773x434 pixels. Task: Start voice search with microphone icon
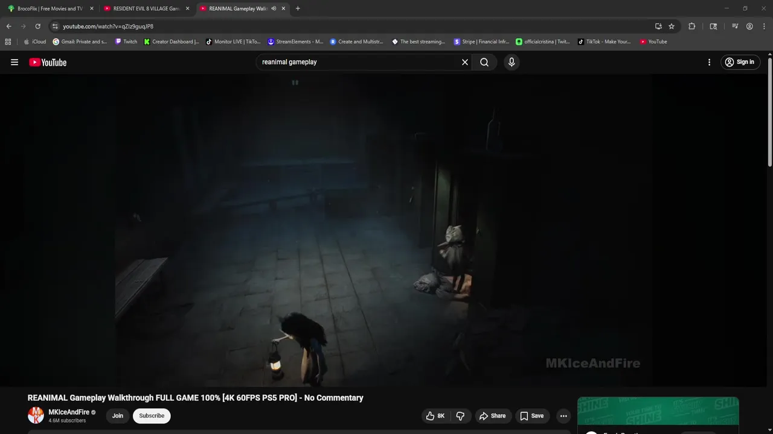(512, 62)
